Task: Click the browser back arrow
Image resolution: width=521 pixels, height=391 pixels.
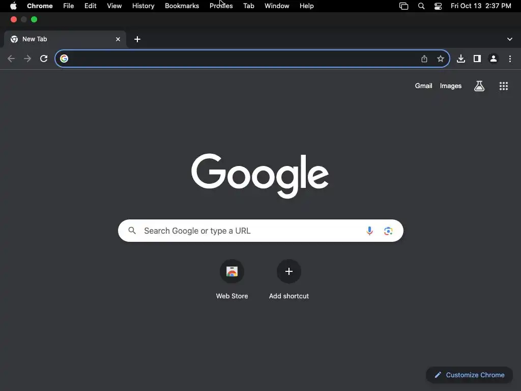Action: coord(11,59)
